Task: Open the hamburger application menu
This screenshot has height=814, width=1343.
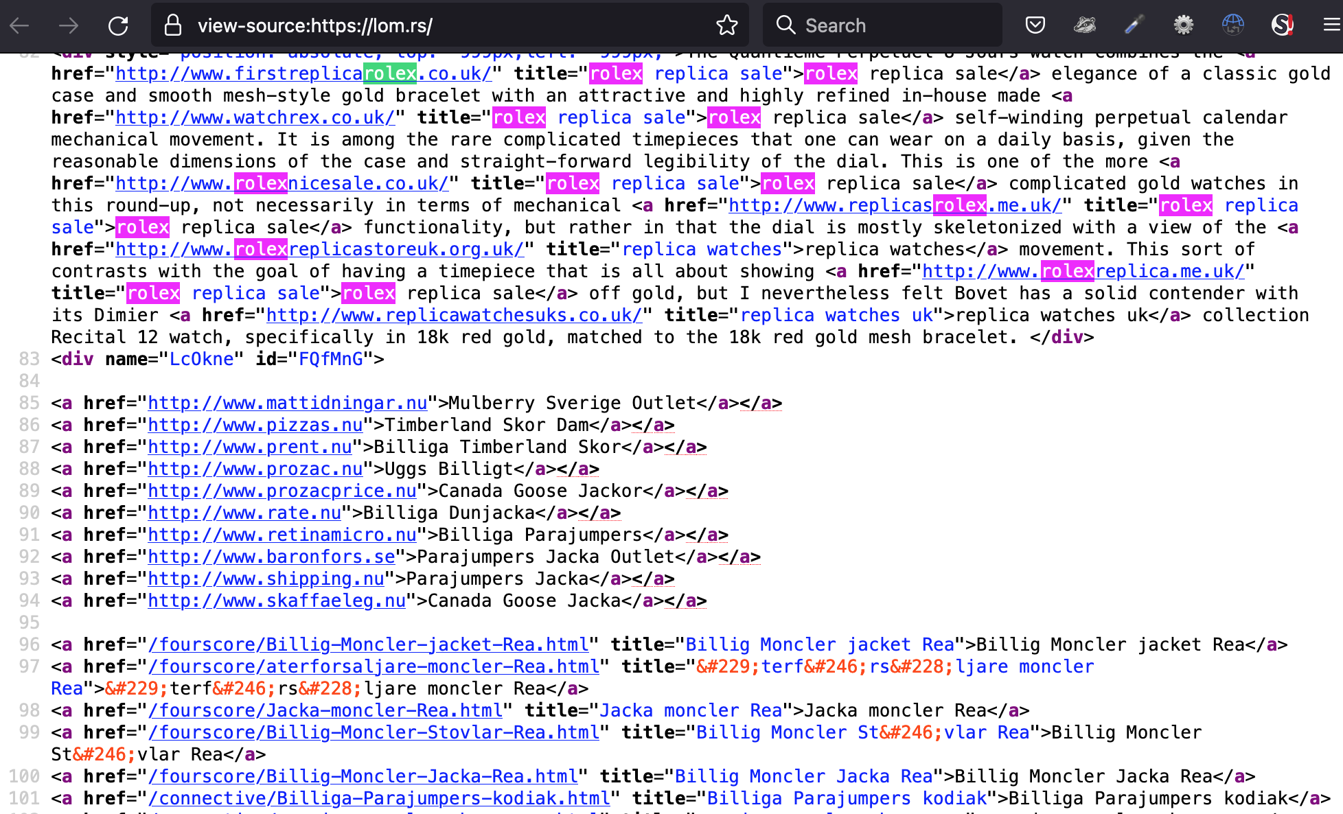Action: [1331, 26]
